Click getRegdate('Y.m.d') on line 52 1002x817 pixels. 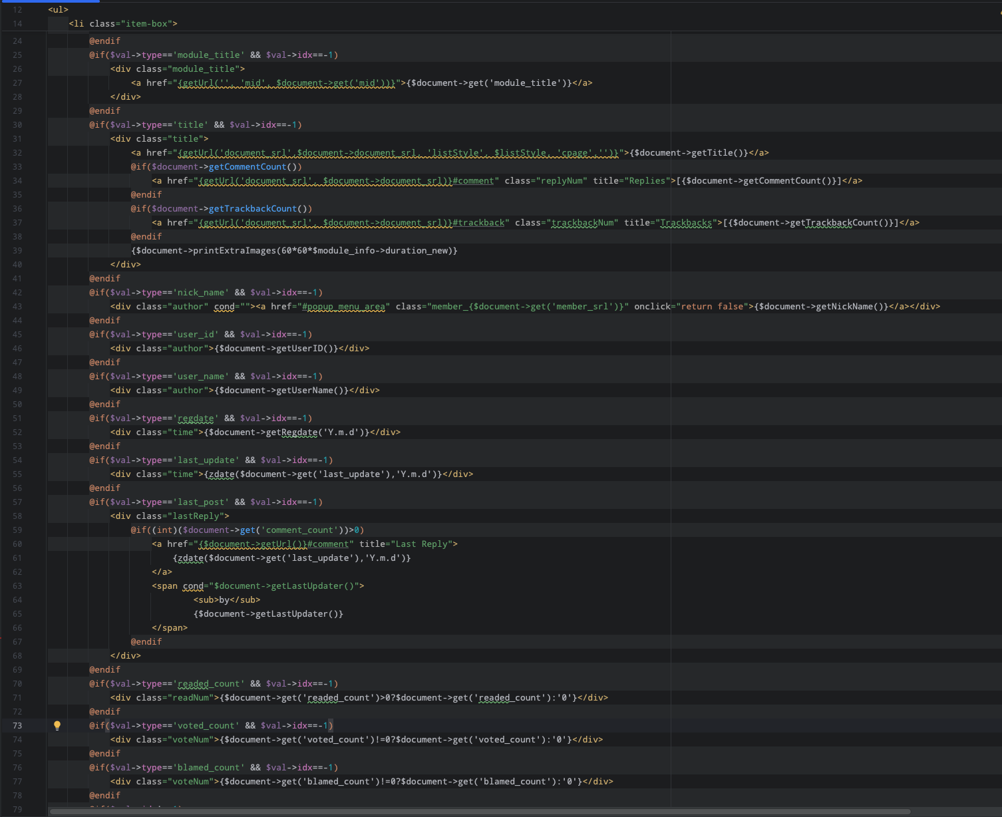click(315, 432)
